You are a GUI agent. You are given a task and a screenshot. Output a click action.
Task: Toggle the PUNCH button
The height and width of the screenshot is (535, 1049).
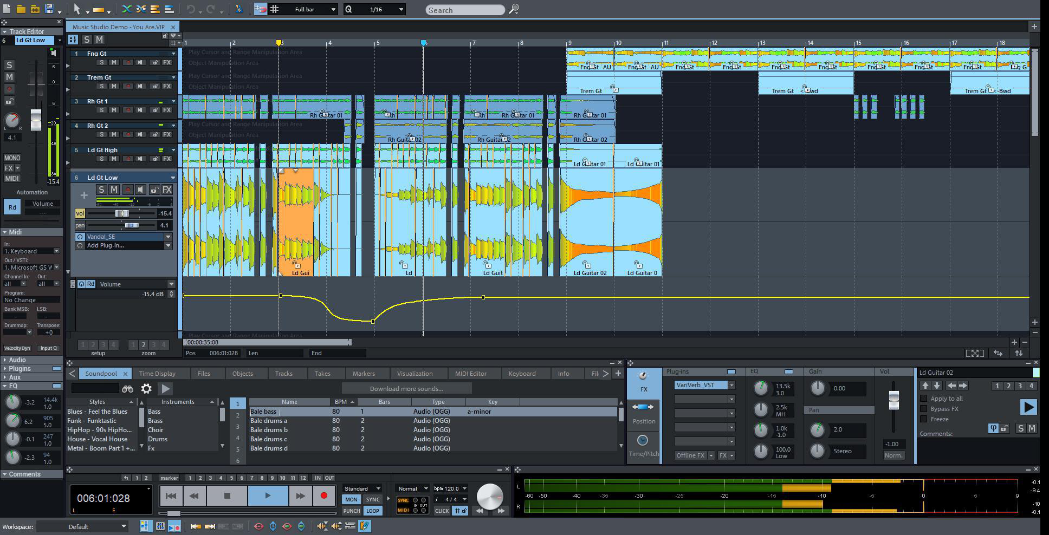coord(351,511)
